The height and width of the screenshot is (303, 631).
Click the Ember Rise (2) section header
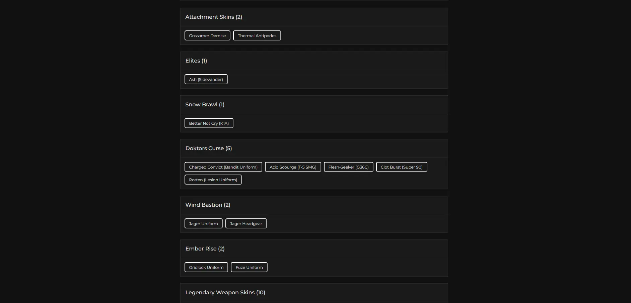click(x=314, y=249)
